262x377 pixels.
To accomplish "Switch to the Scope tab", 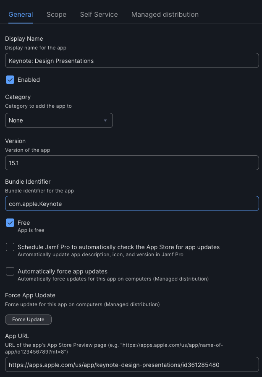I will 56,14.
